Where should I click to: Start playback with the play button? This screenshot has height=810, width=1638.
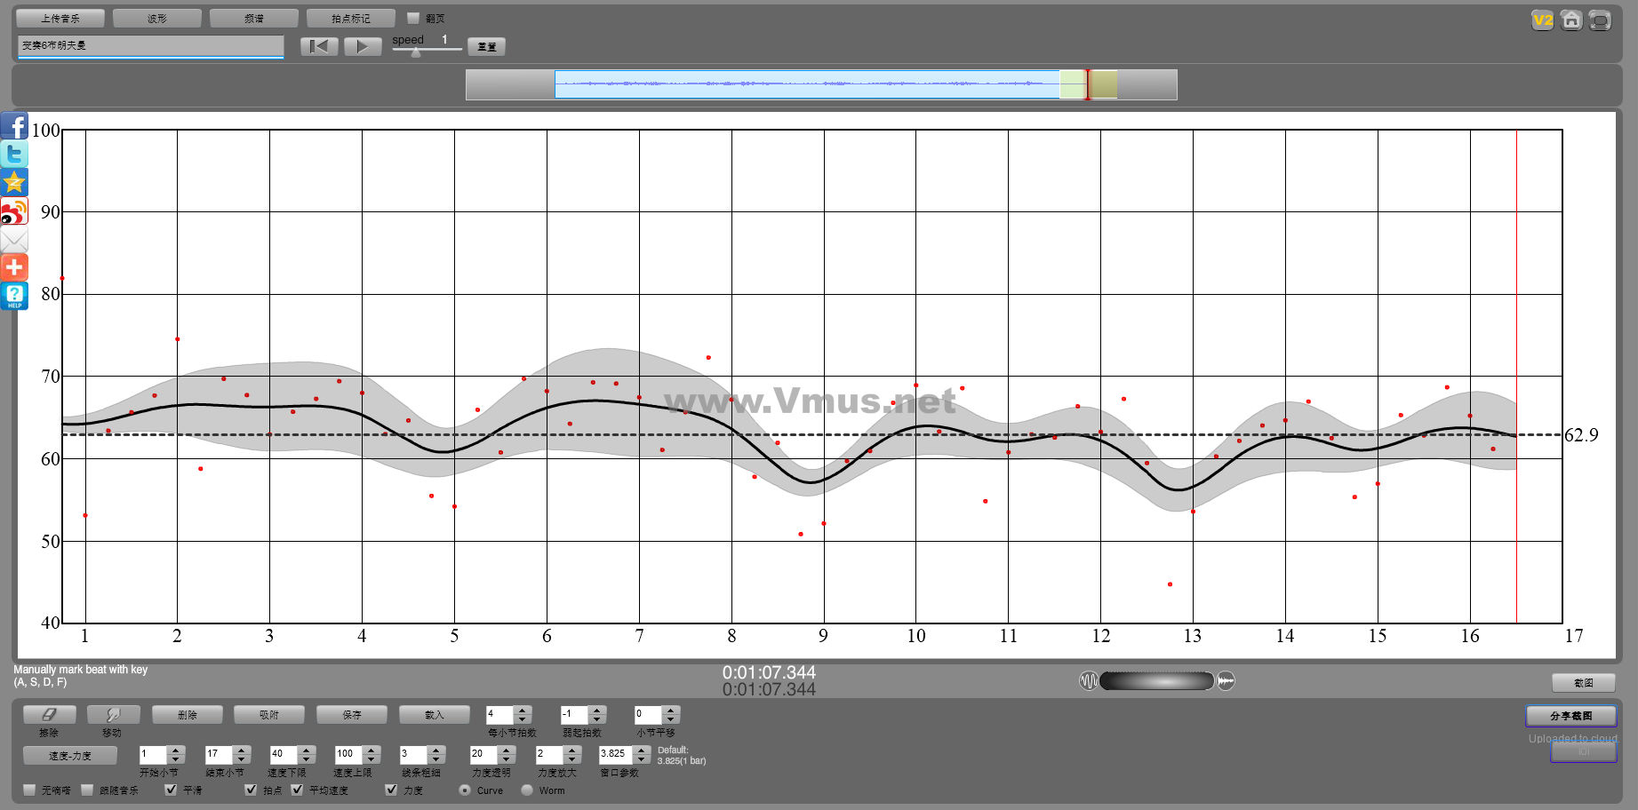pyautogui.click(x=363, y=46)
